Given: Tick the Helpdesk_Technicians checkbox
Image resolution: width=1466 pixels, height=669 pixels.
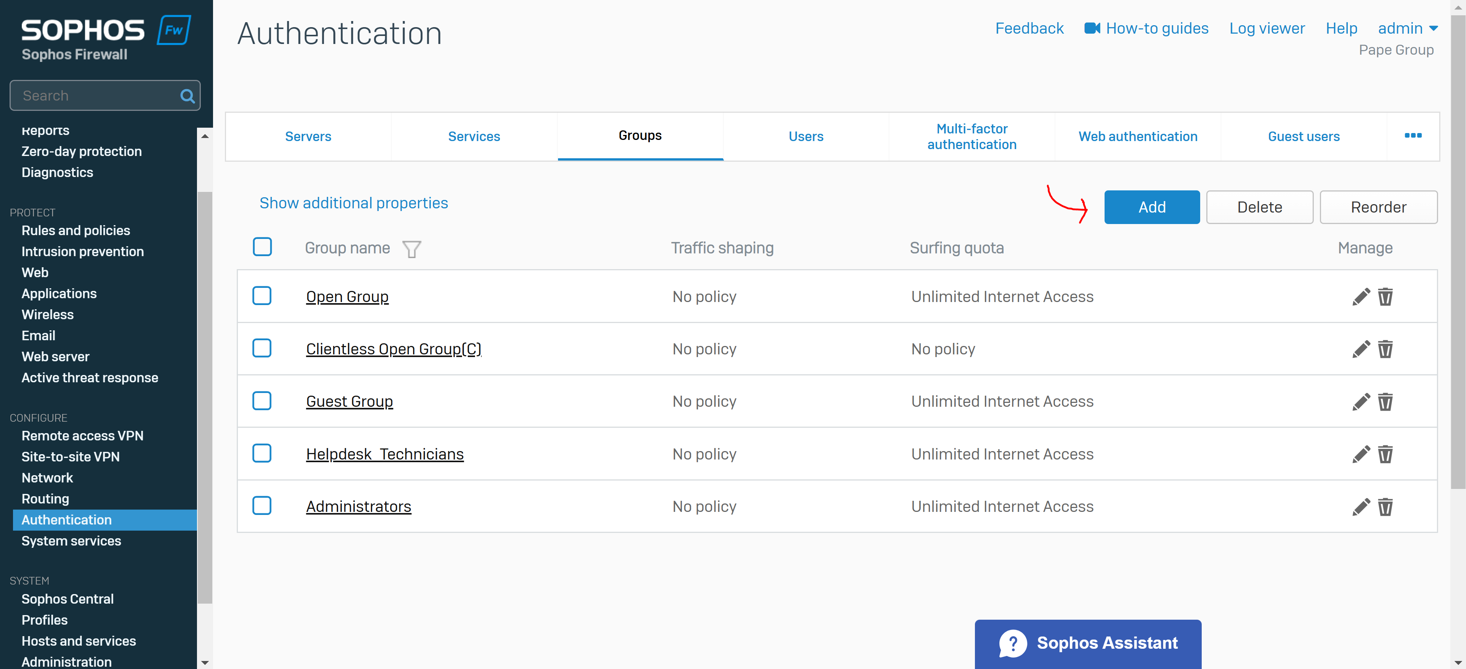Looking at the screenshot, I should click(262, 453).
